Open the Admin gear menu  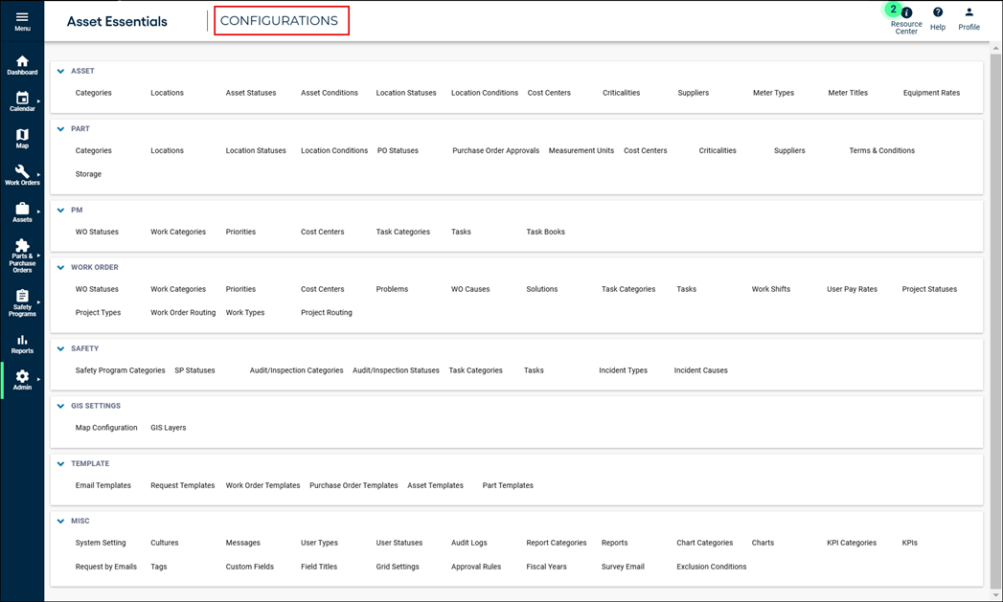point(22,377)
